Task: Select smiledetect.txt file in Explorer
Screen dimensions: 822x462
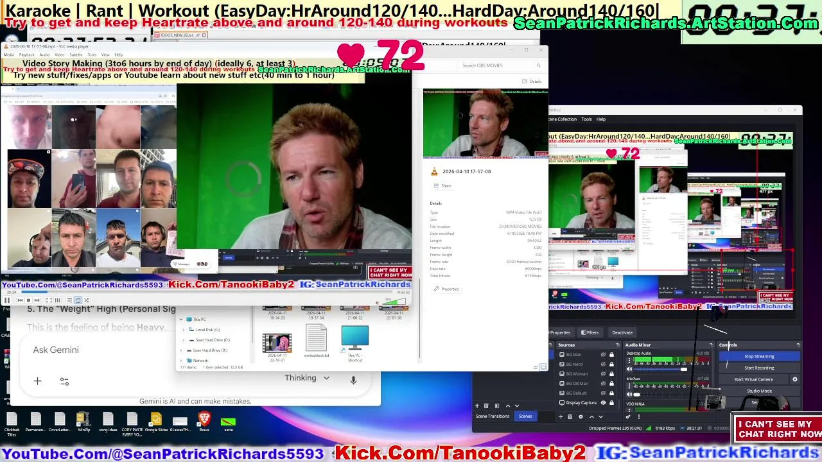Action: (x=316, y=341)
